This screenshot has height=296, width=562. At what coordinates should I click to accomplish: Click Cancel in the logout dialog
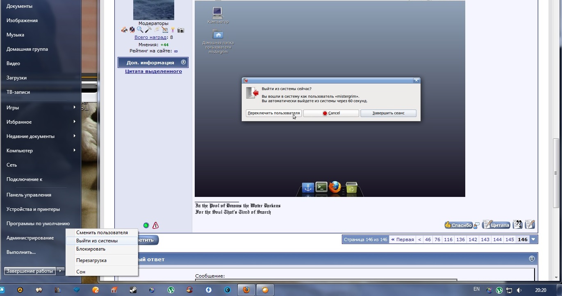(331, 113)
